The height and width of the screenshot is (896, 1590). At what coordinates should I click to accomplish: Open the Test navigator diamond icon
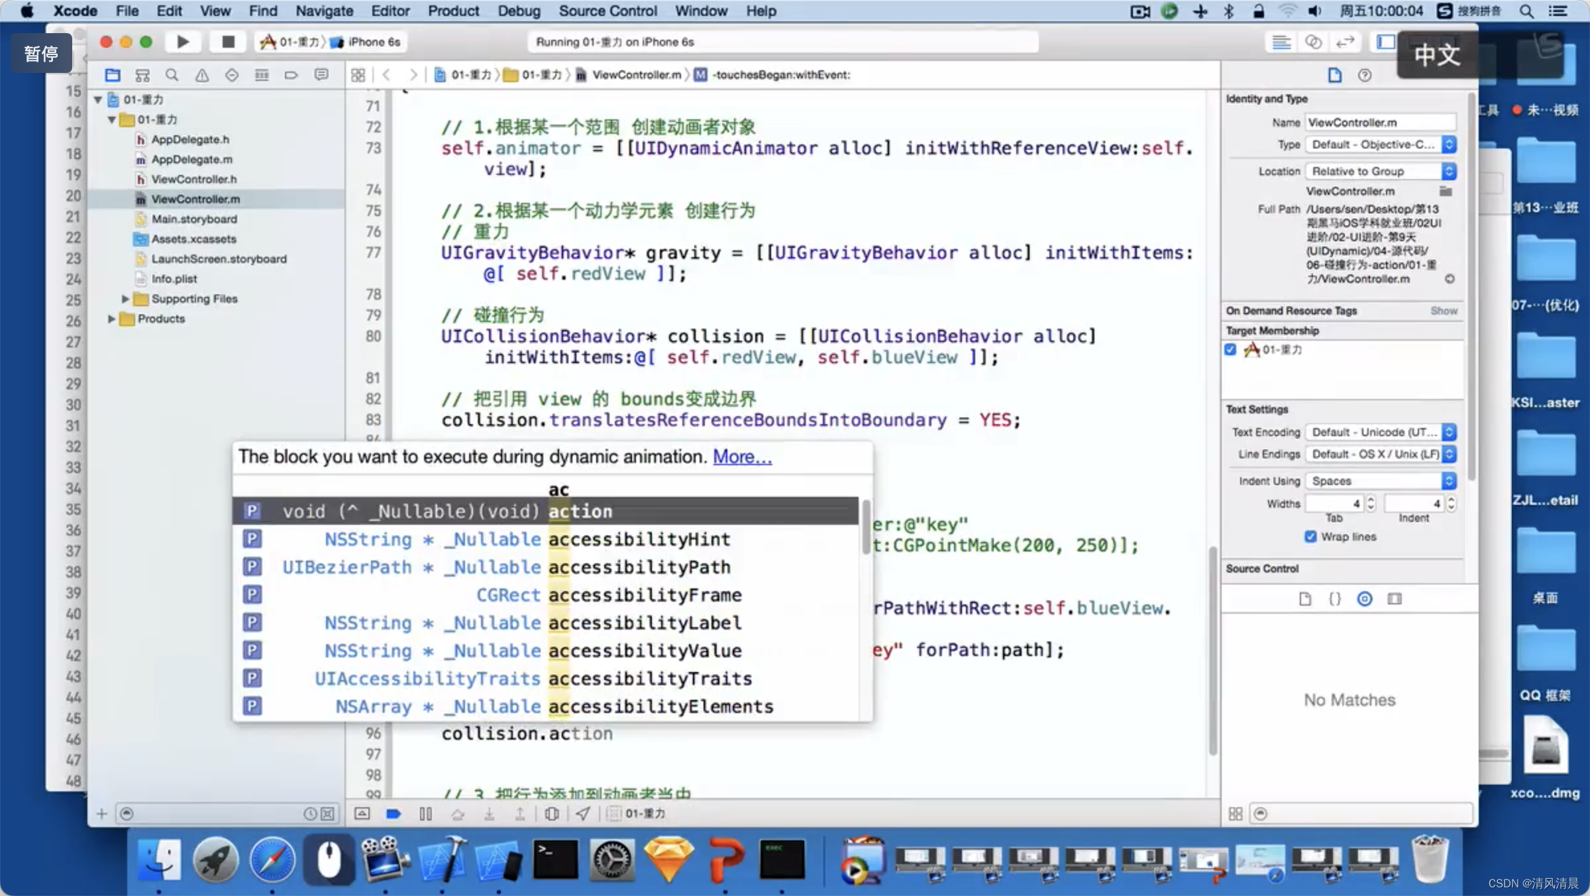[x=232, y=75]
